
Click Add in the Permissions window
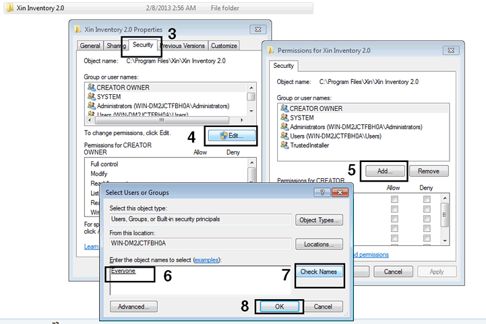385,171
